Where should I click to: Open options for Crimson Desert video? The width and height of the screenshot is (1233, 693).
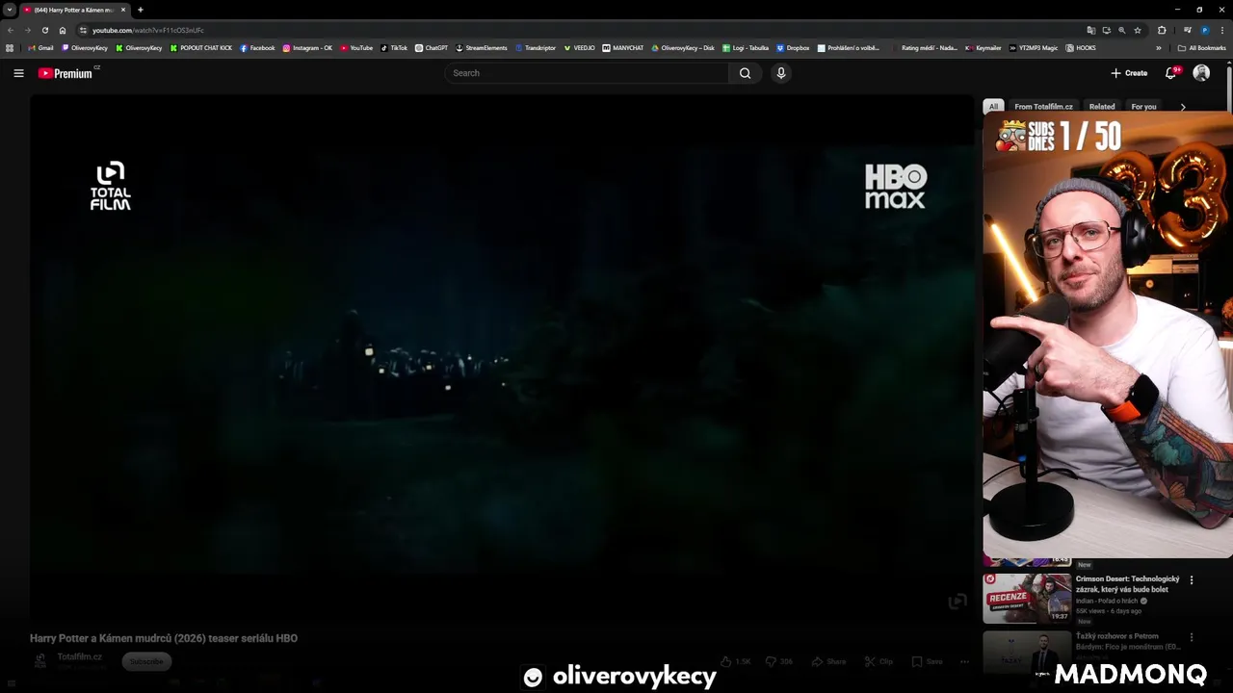click(1192, 580)
